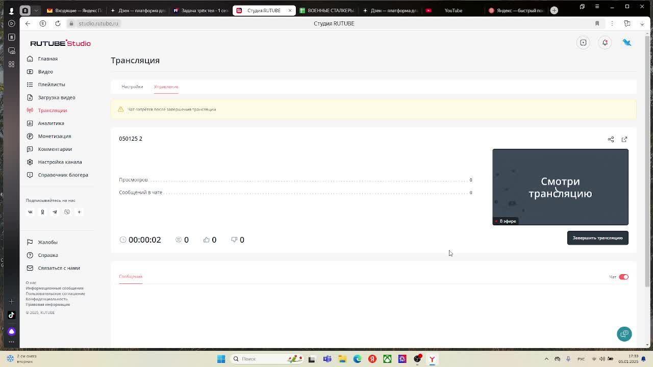The image size is (653, 367).
Task: Open the Alice assistant icon in browser sidebar
Action: click(11, 331)
